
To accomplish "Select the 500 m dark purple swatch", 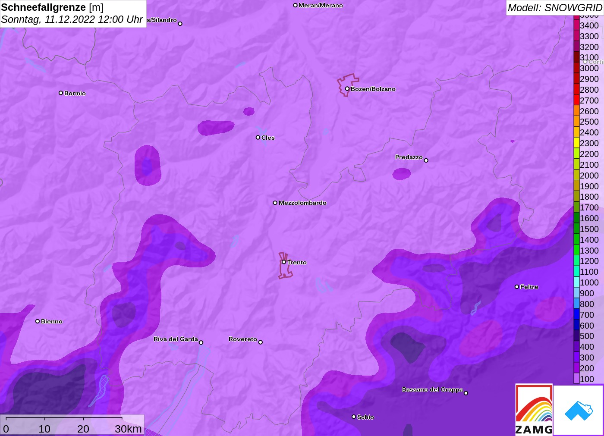I will tap(576, 336).
